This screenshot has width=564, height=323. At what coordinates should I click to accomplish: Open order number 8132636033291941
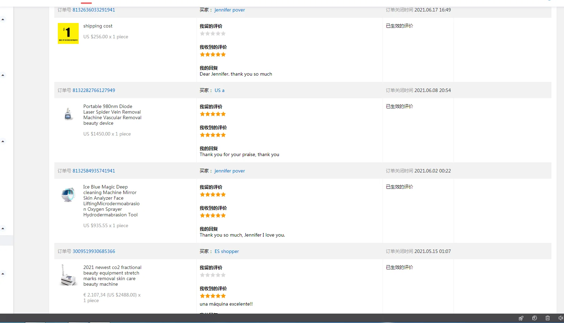click(x=94, y=10)
